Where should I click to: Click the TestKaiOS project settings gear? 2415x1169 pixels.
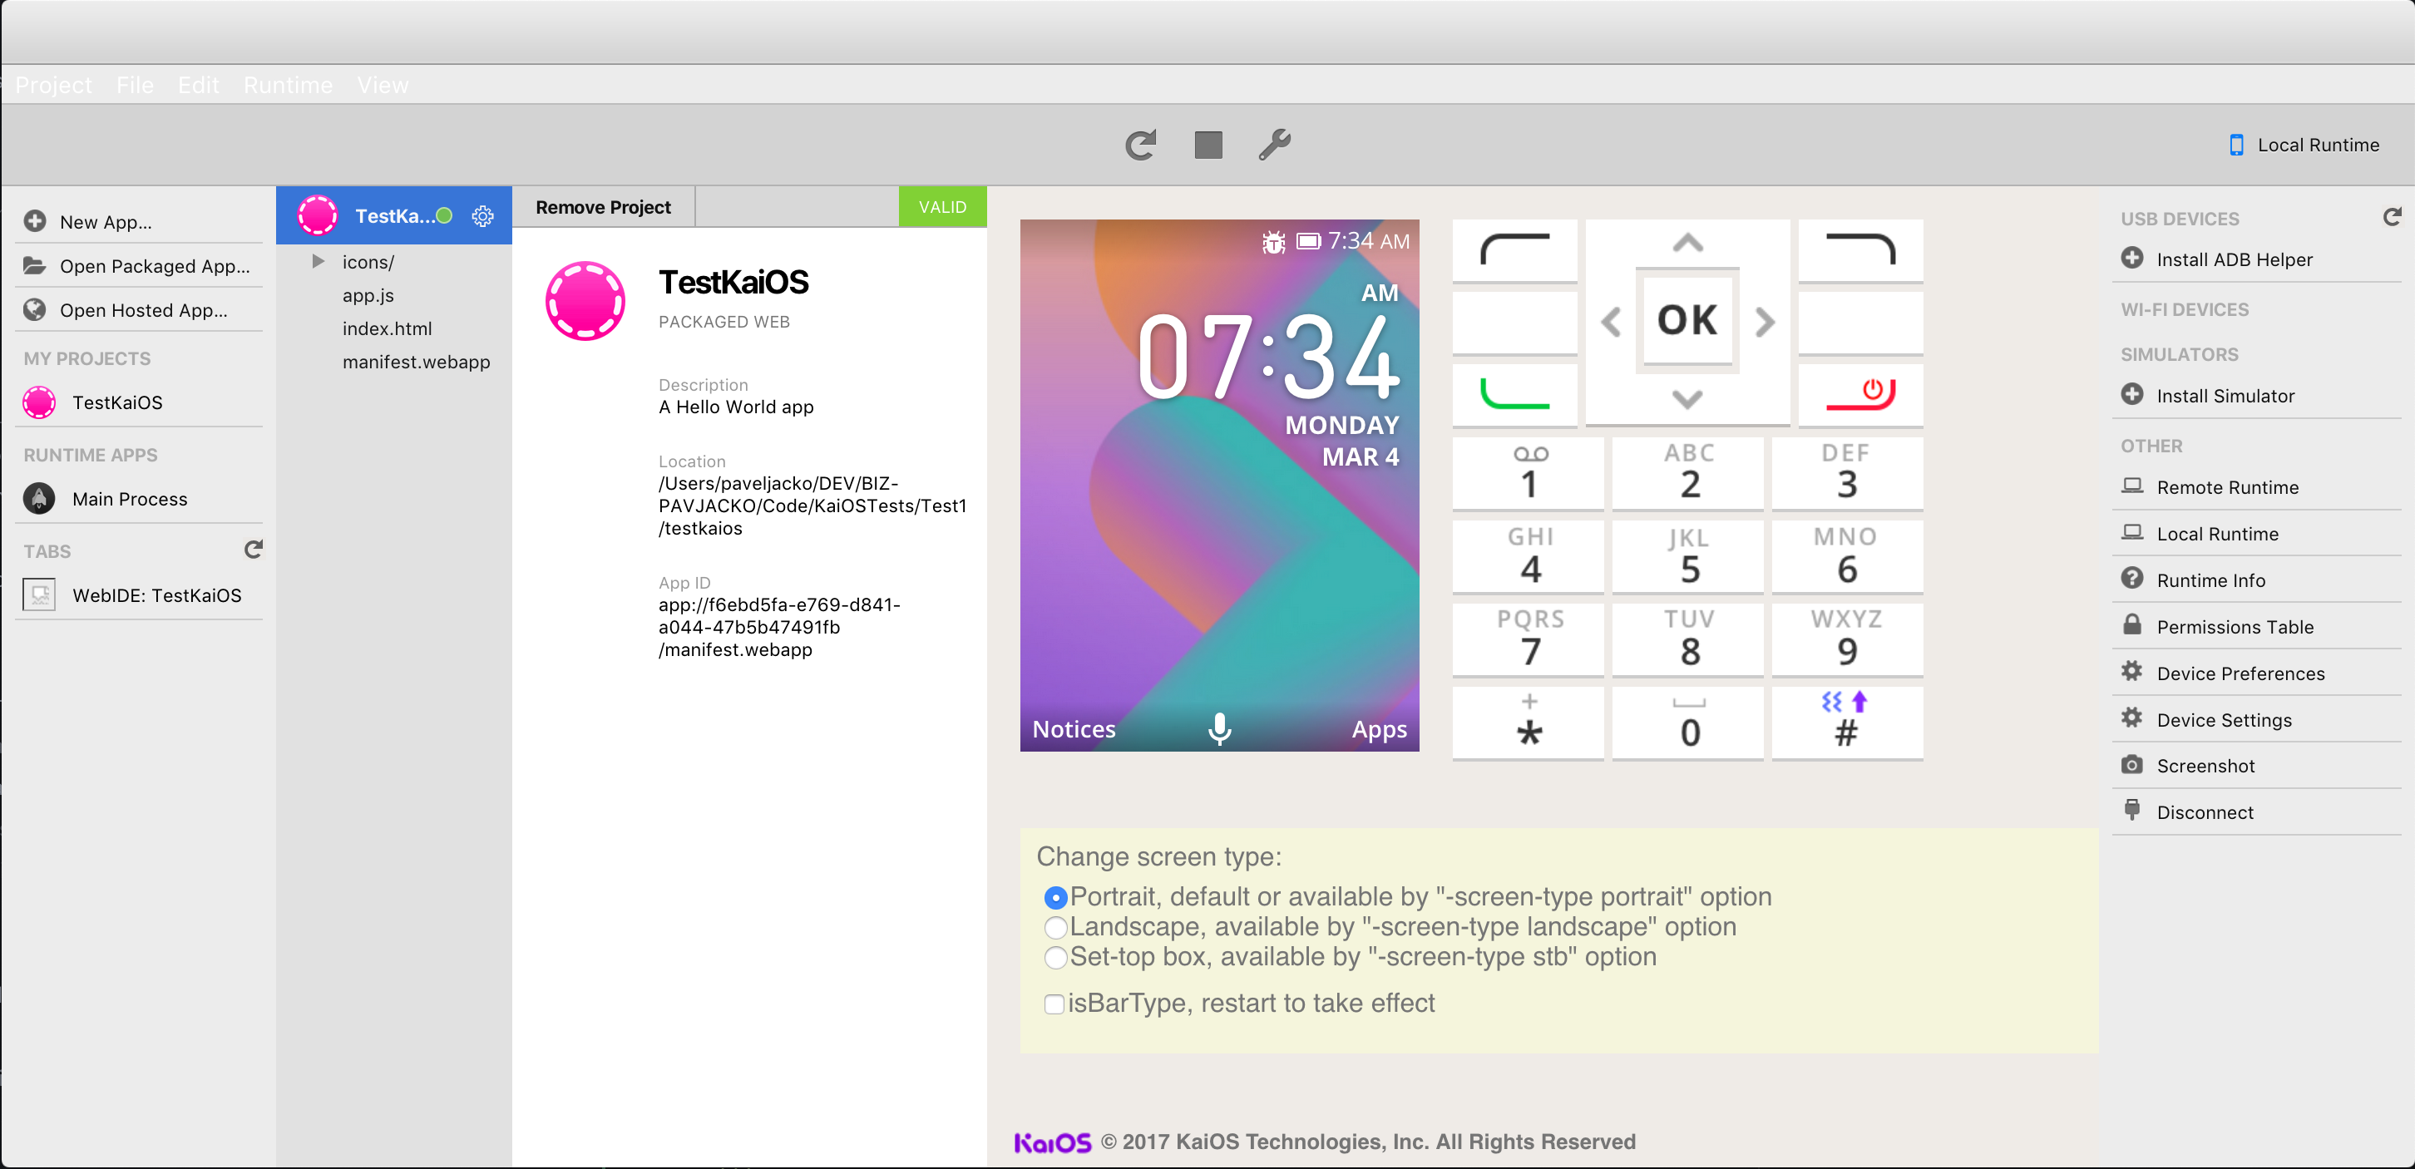tap(483, 215)
